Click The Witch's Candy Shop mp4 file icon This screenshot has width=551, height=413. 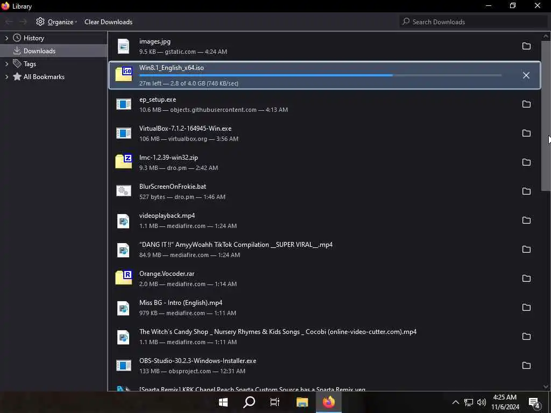pos(123,337)
